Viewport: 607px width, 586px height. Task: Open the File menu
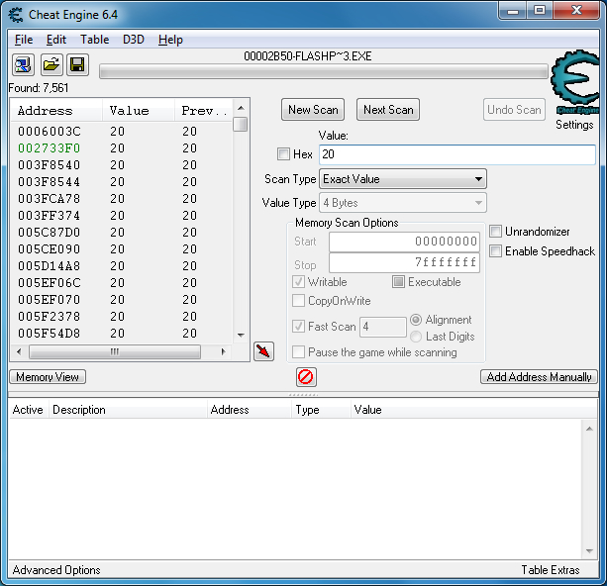(24, 40)
